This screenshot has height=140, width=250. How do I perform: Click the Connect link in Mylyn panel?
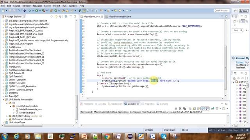(x=240, y=62)
